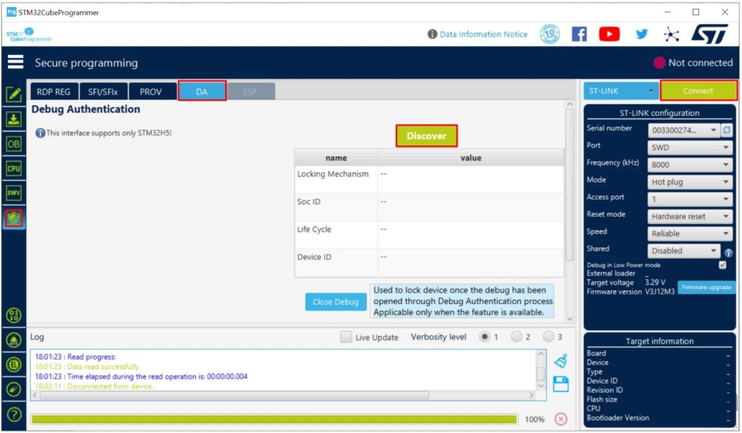This screenshot has width=742, height=433.
Task: Cancel operation with red X icon
Action: click(x=561, y=419)
